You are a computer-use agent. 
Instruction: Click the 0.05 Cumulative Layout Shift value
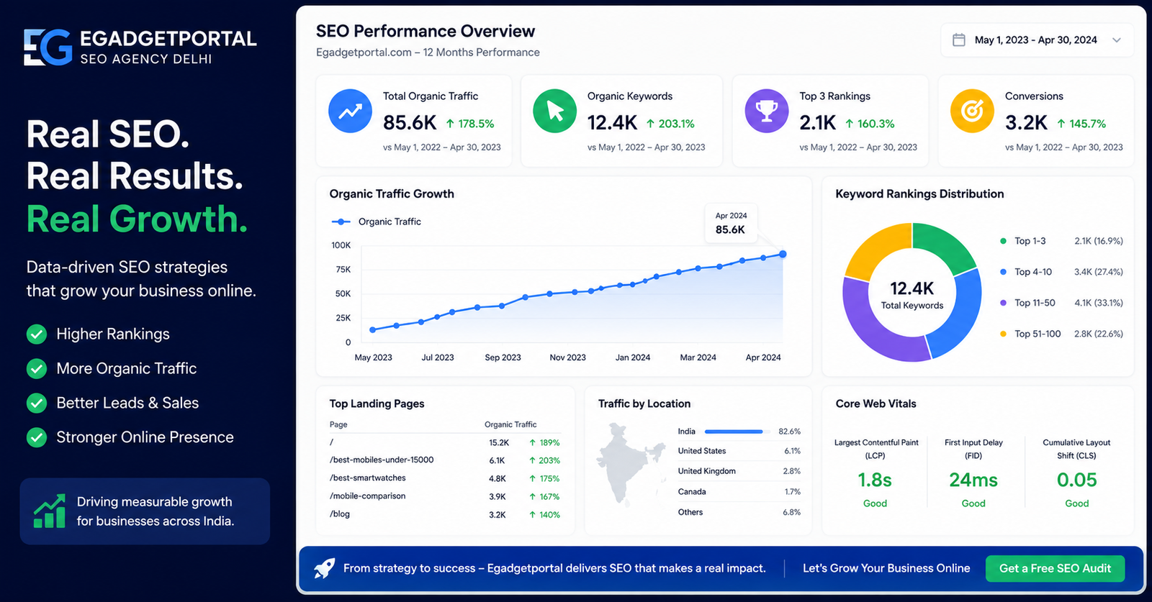pos(1076,480)
